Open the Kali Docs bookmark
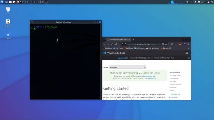Image resolution: width=214 pixels, height=120 pixels. tap(128, 48)
